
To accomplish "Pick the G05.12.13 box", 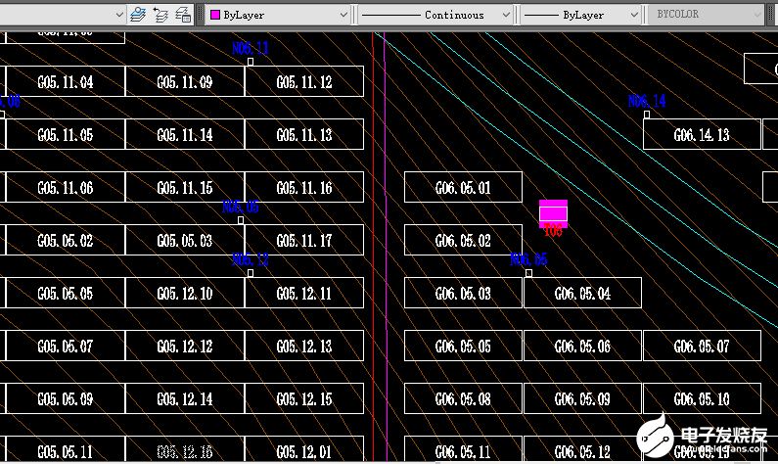I will tap(304, 346).
